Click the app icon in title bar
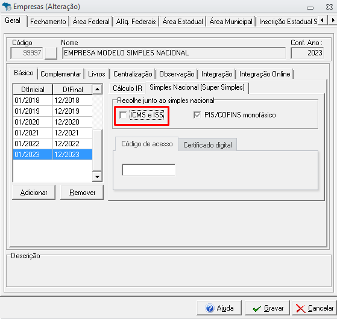Viewport: 337px width, 319px height. pyautogui.click(x=6, y=7)
